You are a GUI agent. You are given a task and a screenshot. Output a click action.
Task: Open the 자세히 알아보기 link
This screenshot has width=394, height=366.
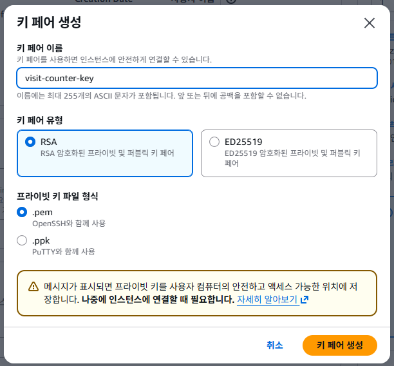click(x=267, y=300)
